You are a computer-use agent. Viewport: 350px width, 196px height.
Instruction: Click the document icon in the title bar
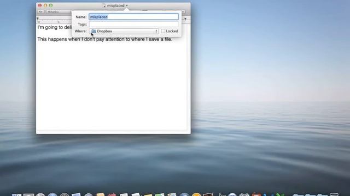point(104,5)
